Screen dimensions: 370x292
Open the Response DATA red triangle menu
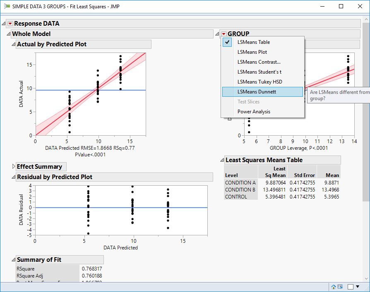(x=10, y=24)
